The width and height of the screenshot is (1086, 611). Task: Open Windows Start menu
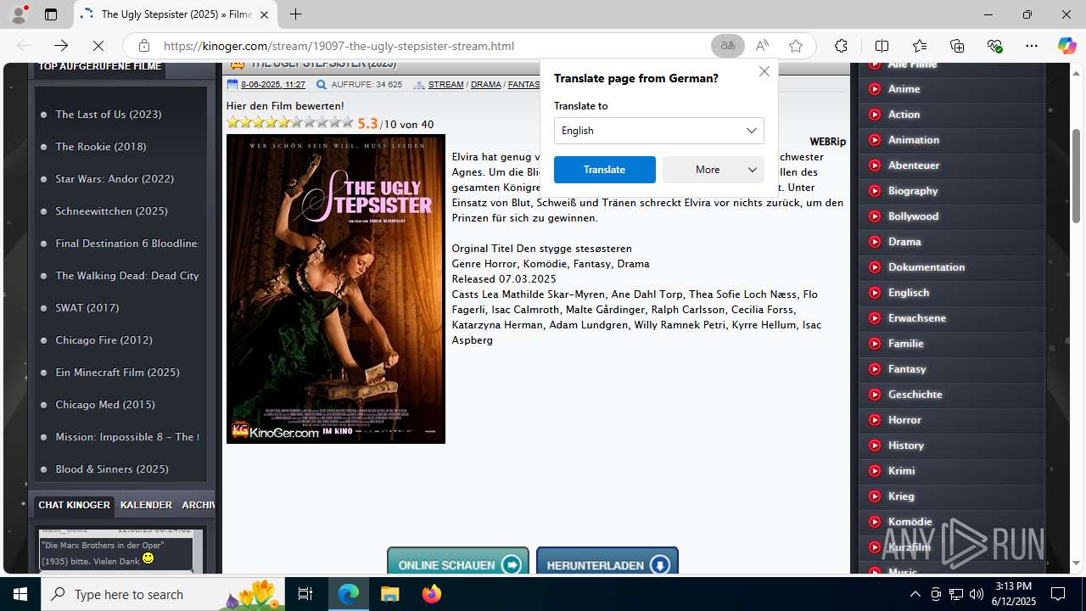pos(20,594)
